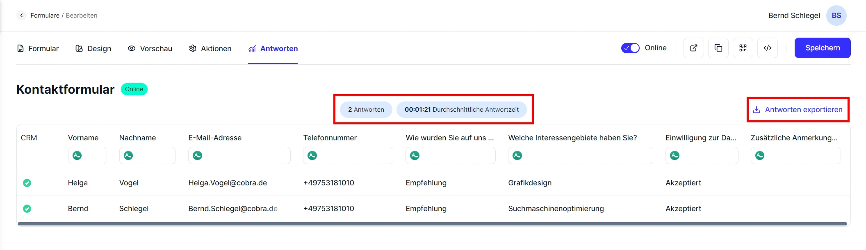The height and width of the screenshot is (250, 866).
Task: Click filter icon in Einwilligung column
Action: tap(675, 155)
